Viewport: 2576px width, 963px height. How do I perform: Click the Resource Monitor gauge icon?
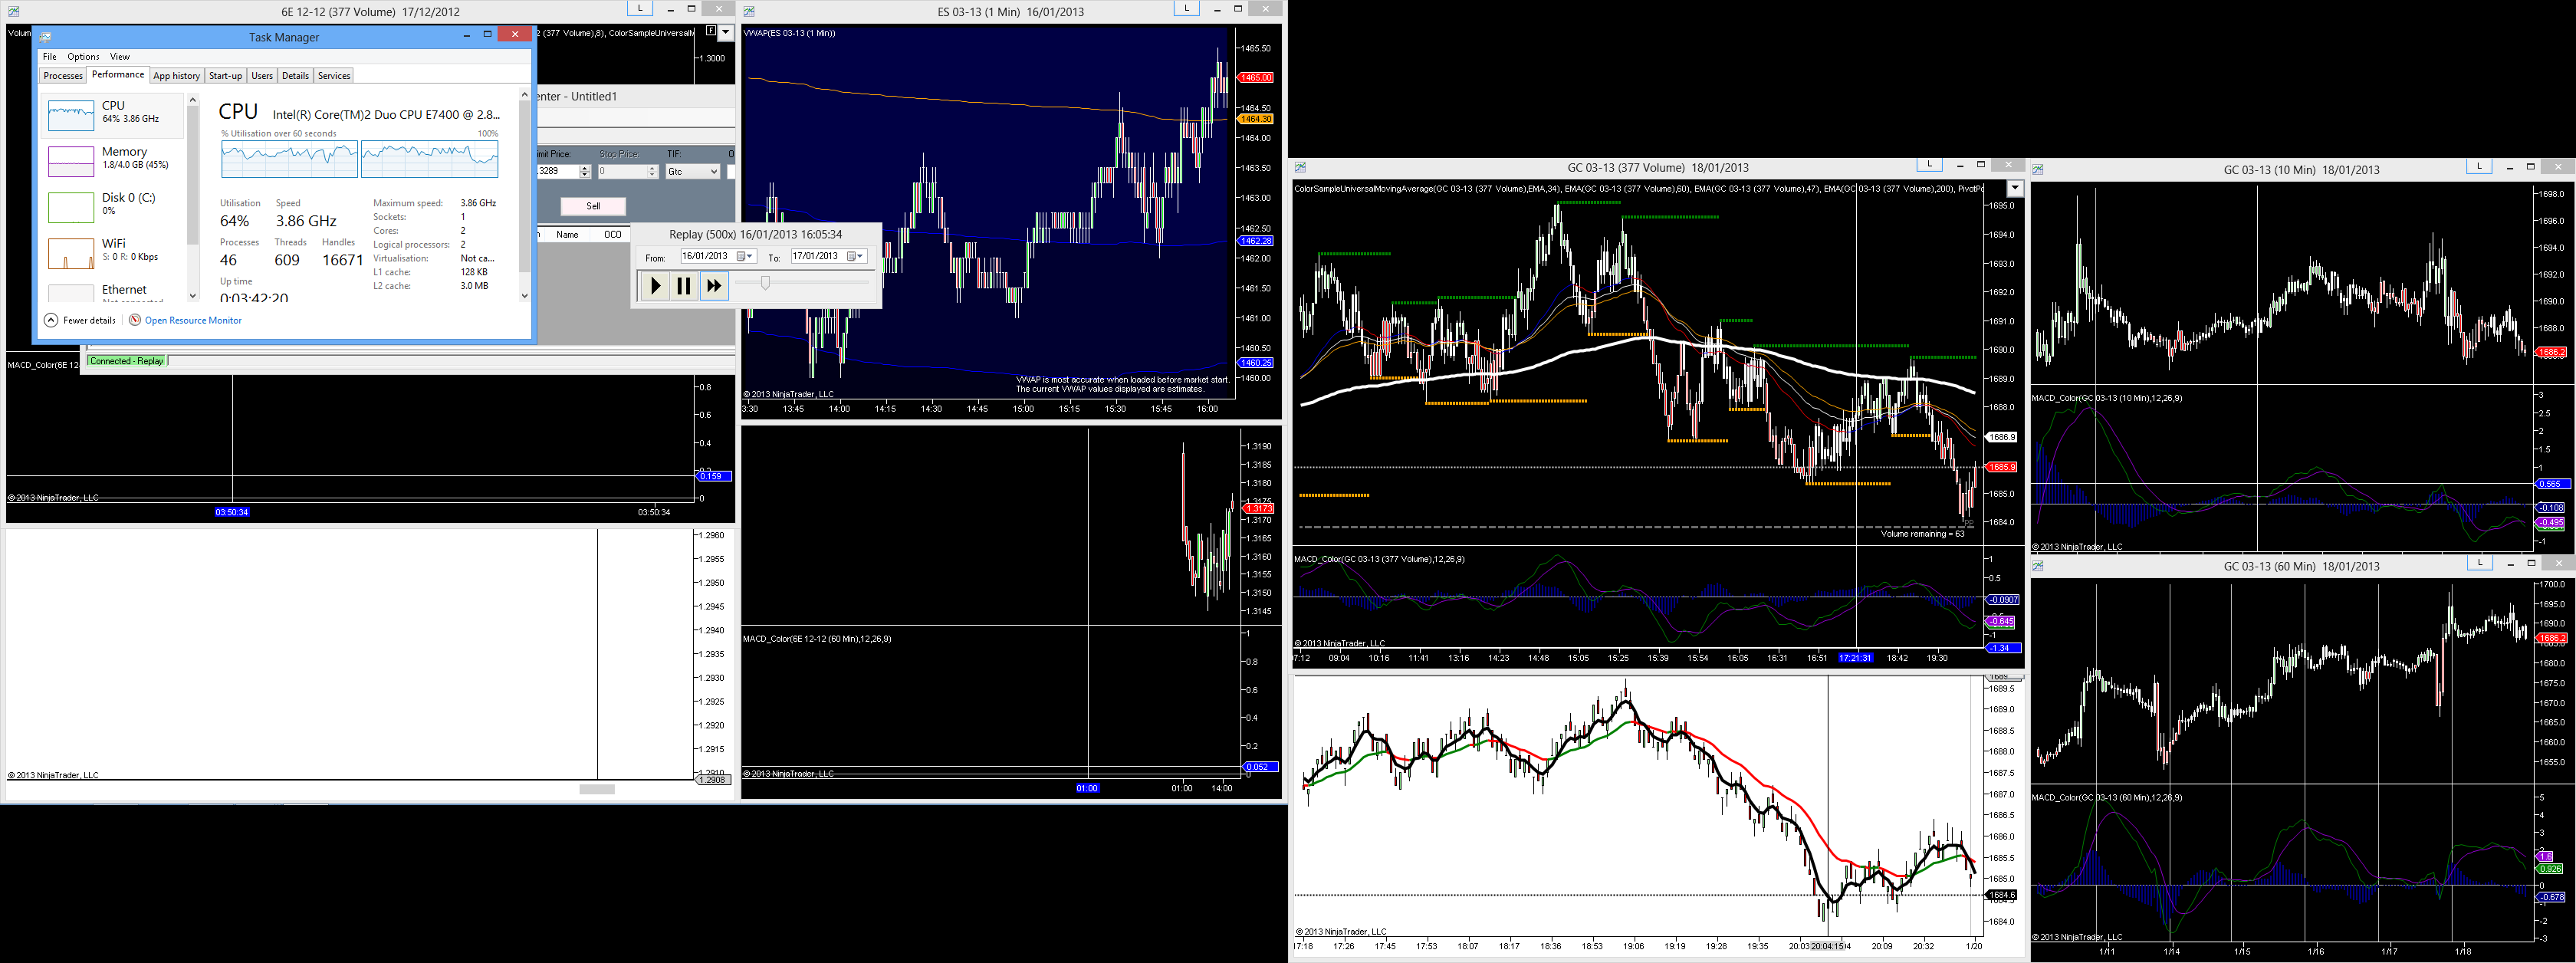click(135, 320)
